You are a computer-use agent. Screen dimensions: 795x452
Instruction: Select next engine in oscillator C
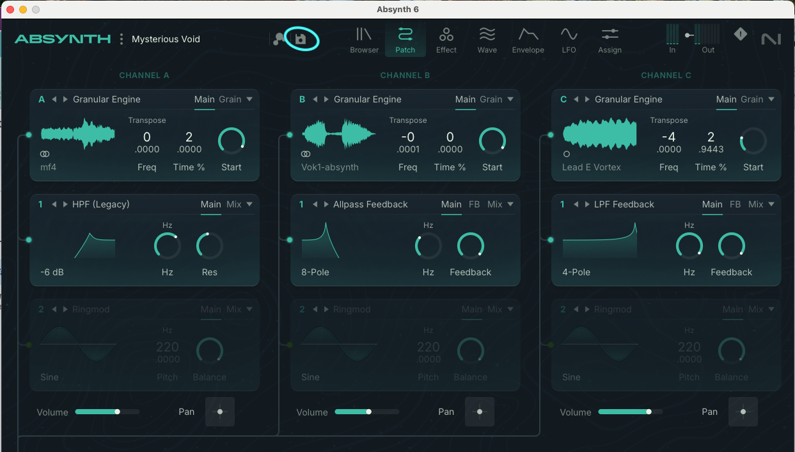click(587, 99)
